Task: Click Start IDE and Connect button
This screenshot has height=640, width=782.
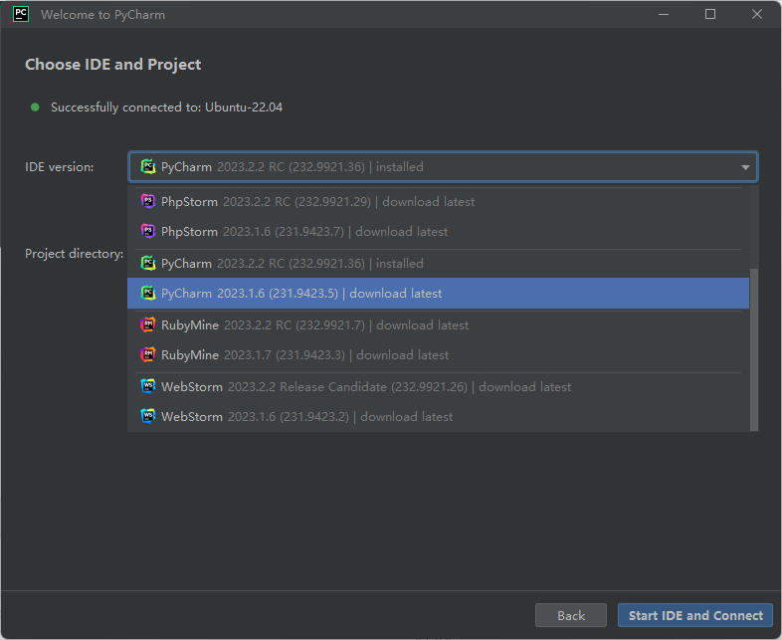Action: pyautogui.click(x=695, y=615)
